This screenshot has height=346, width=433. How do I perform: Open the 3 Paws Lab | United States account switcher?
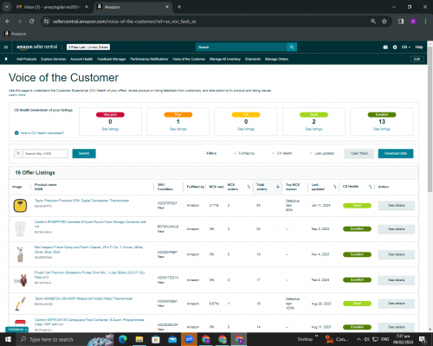[88, 47]
